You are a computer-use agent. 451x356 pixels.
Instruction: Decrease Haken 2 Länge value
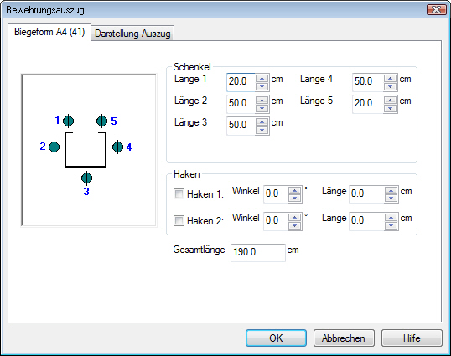(391, 225)
